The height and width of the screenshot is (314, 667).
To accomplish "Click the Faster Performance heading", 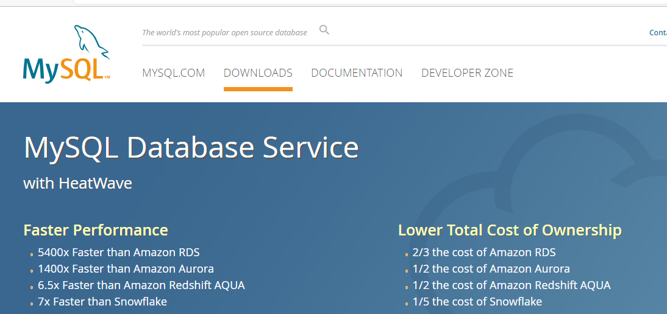I will (96, 230).
